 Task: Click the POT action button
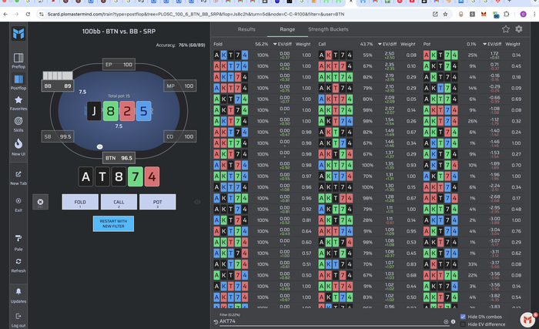(157, 202)
